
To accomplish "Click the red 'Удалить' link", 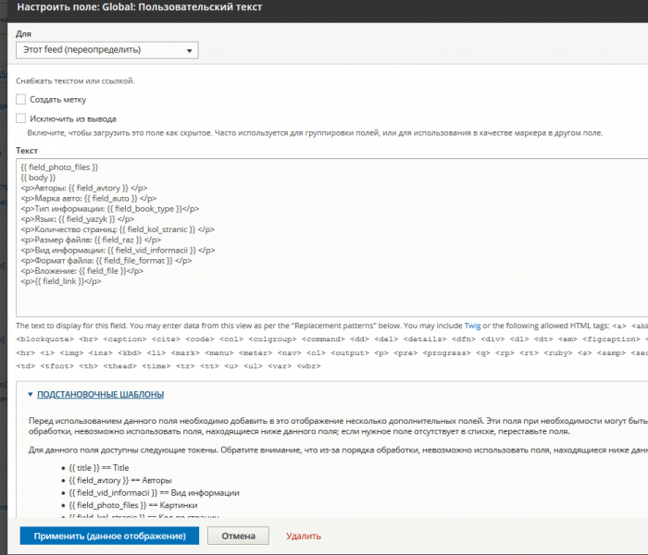I will [x=304, y=536].
